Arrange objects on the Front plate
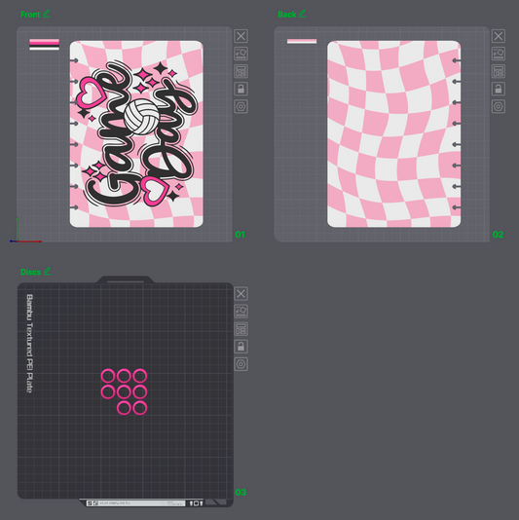The width and height of the screenshot is (519, 520). [241, 71]
